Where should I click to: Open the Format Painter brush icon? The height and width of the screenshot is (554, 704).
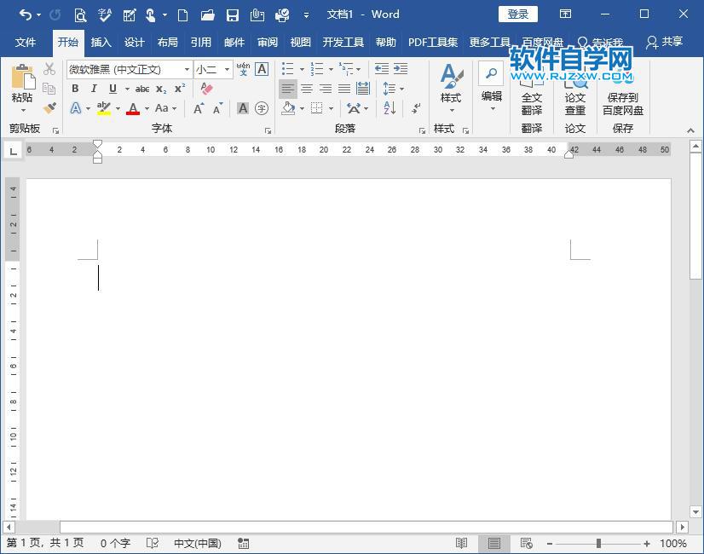click(x=49, y=108)
